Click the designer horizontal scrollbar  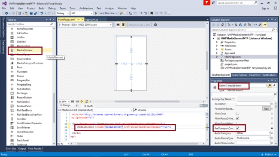pyautogui.click(x=147, y=102)
